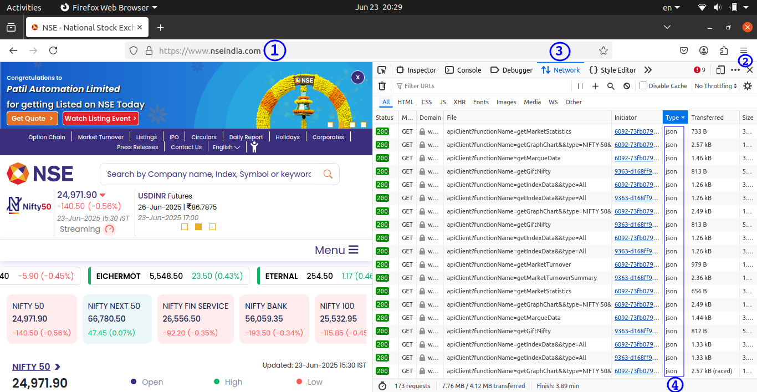Go back to the previous page
Image resolution: width=757 pixels, height=392 pixels.
(13, 50)
